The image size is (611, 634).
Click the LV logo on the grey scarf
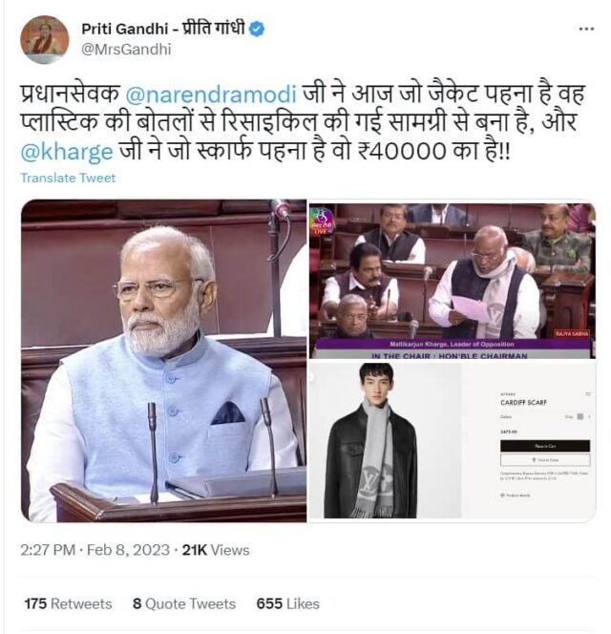[x=376, y=481]
